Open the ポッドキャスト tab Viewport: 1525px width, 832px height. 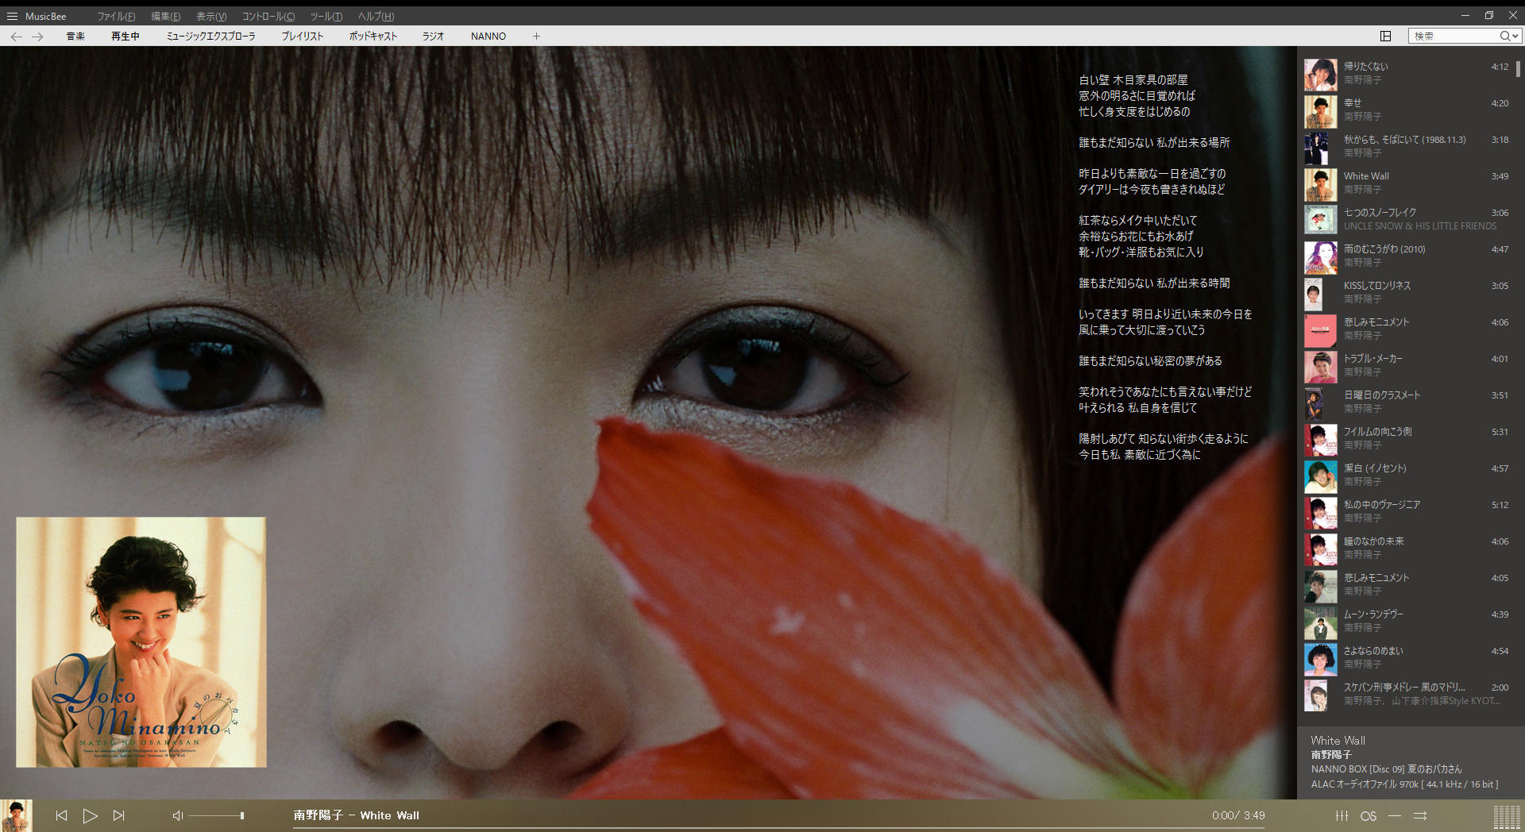373,37
